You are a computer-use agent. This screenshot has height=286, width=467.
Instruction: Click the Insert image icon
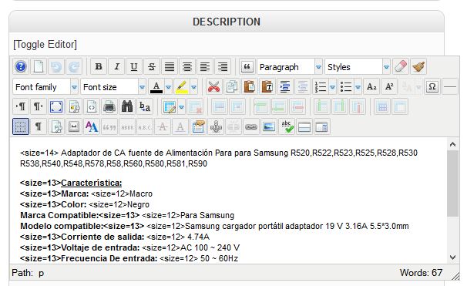click(x=269, y=126)
